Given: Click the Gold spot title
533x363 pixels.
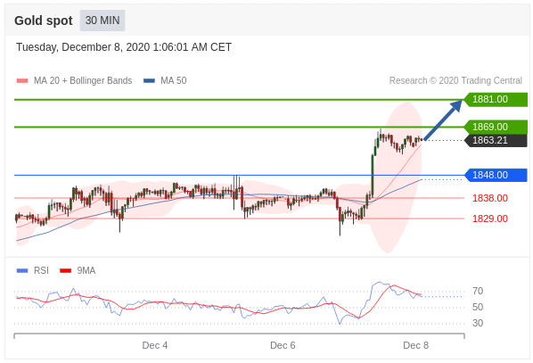Looking at the screenshot, I should (44, 21).
